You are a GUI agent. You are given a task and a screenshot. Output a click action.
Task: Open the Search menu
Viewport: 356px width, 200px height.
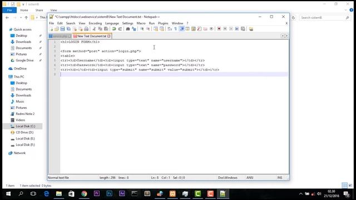(x=71, y=23)
